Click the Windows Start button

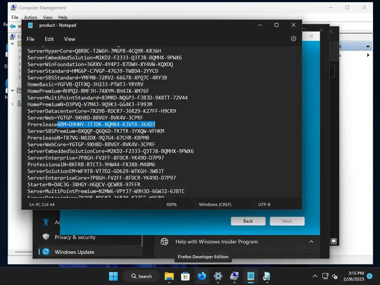tap(113, 276)
